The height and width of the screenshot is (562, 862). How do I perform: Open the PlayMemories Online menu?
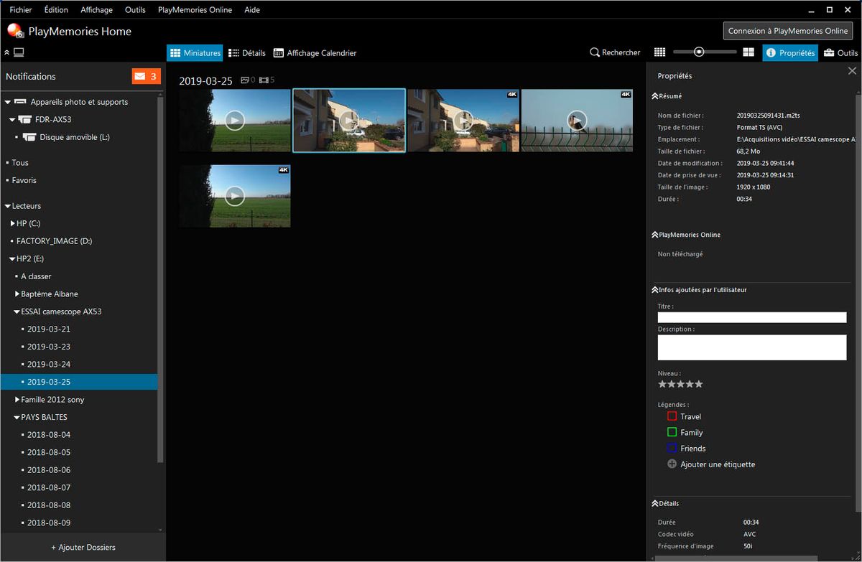coord(195,10)
